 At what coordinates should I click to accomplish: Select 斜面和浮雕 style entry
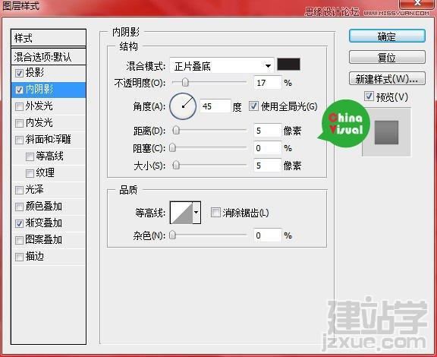click(x=49, y=139)
